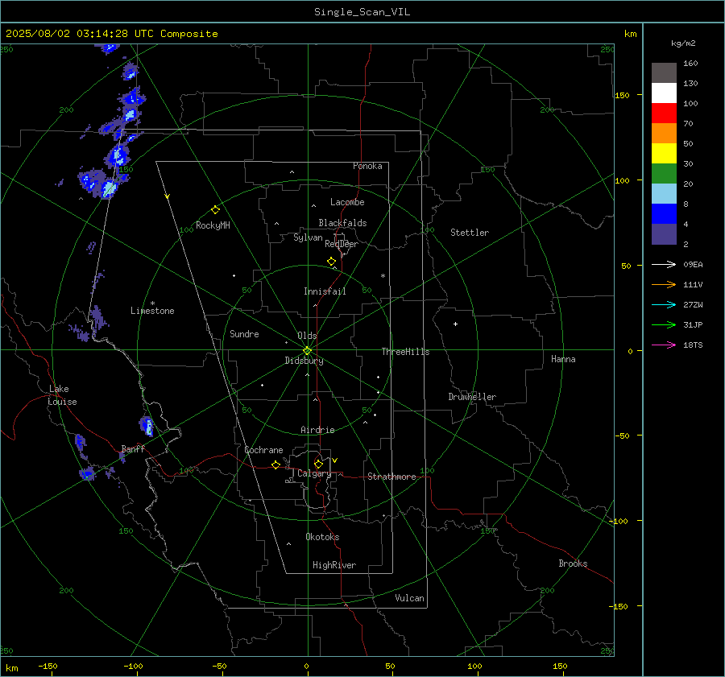Select the yellow diamond marker beside RockyMH
This screenshot has width=725, height=677.
click(x=215, y=210)
